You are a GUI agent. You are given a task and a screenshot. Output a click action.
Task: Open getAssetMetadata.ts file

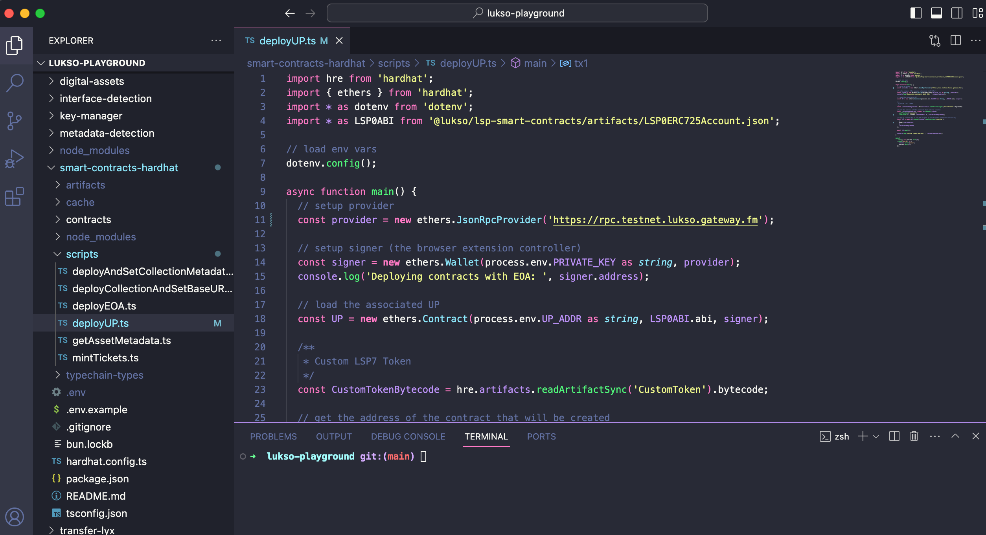pos(134,341)
